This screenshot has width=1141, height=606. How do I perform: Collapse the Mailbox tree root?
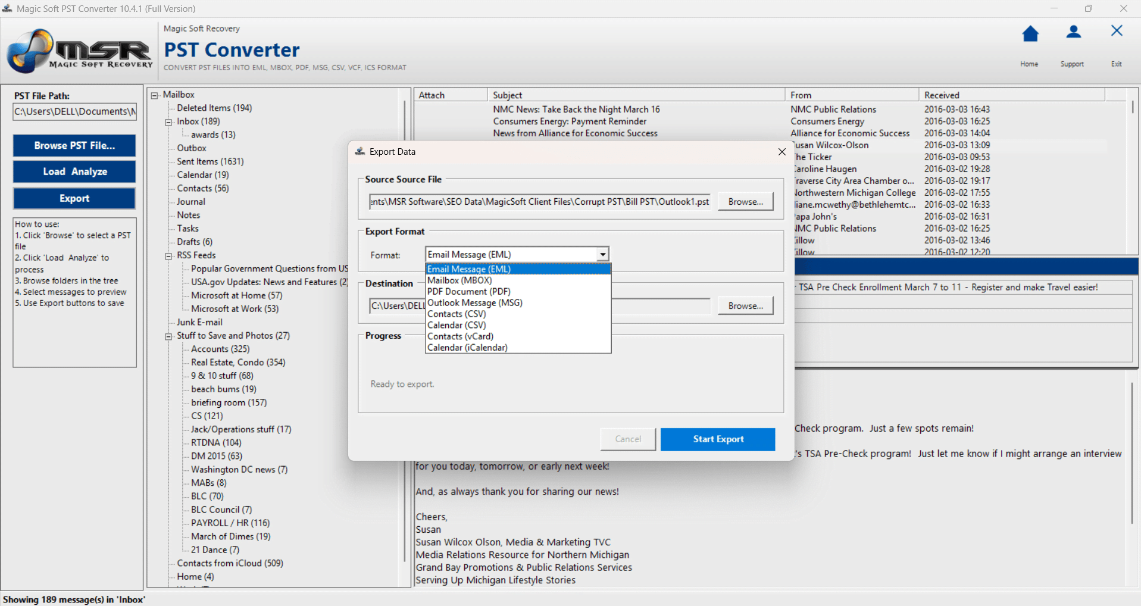pos(155,95)
